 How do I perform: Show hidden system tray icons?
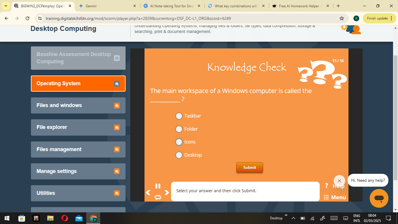coord(293,218)
